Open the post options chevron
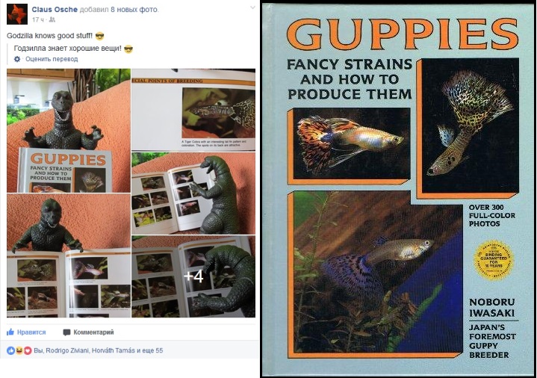The image size is (537, 378). pyautogui.click(x=252, y=7)
